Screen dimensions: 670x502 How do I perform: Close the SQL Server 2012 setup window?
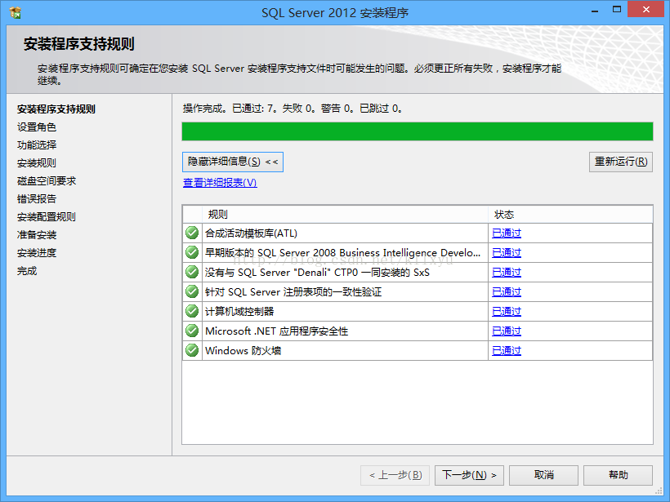[x=645, y=10]
